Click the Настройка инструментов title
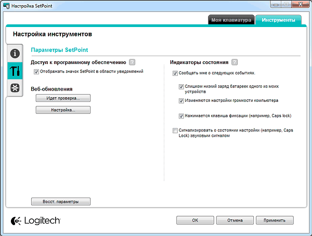Image resolution: width=312 pixels, height=236 pixels. pyautogui.click(x=53, y=34)
